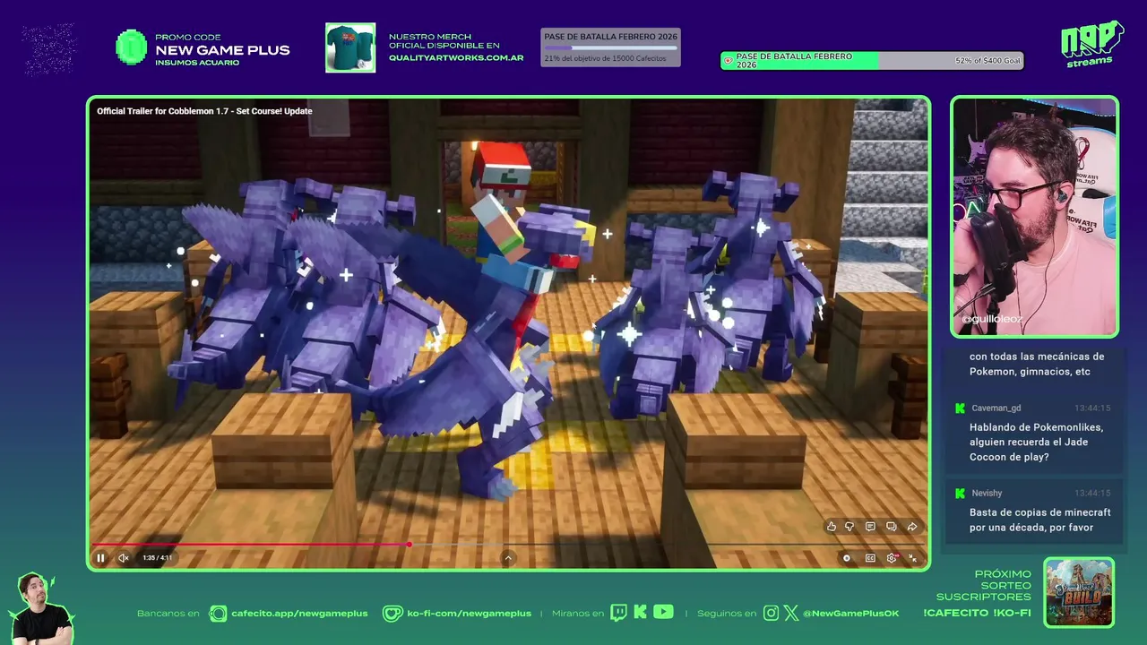Click the 1:35 / 4:11 time display

click(x=157, y=558)
